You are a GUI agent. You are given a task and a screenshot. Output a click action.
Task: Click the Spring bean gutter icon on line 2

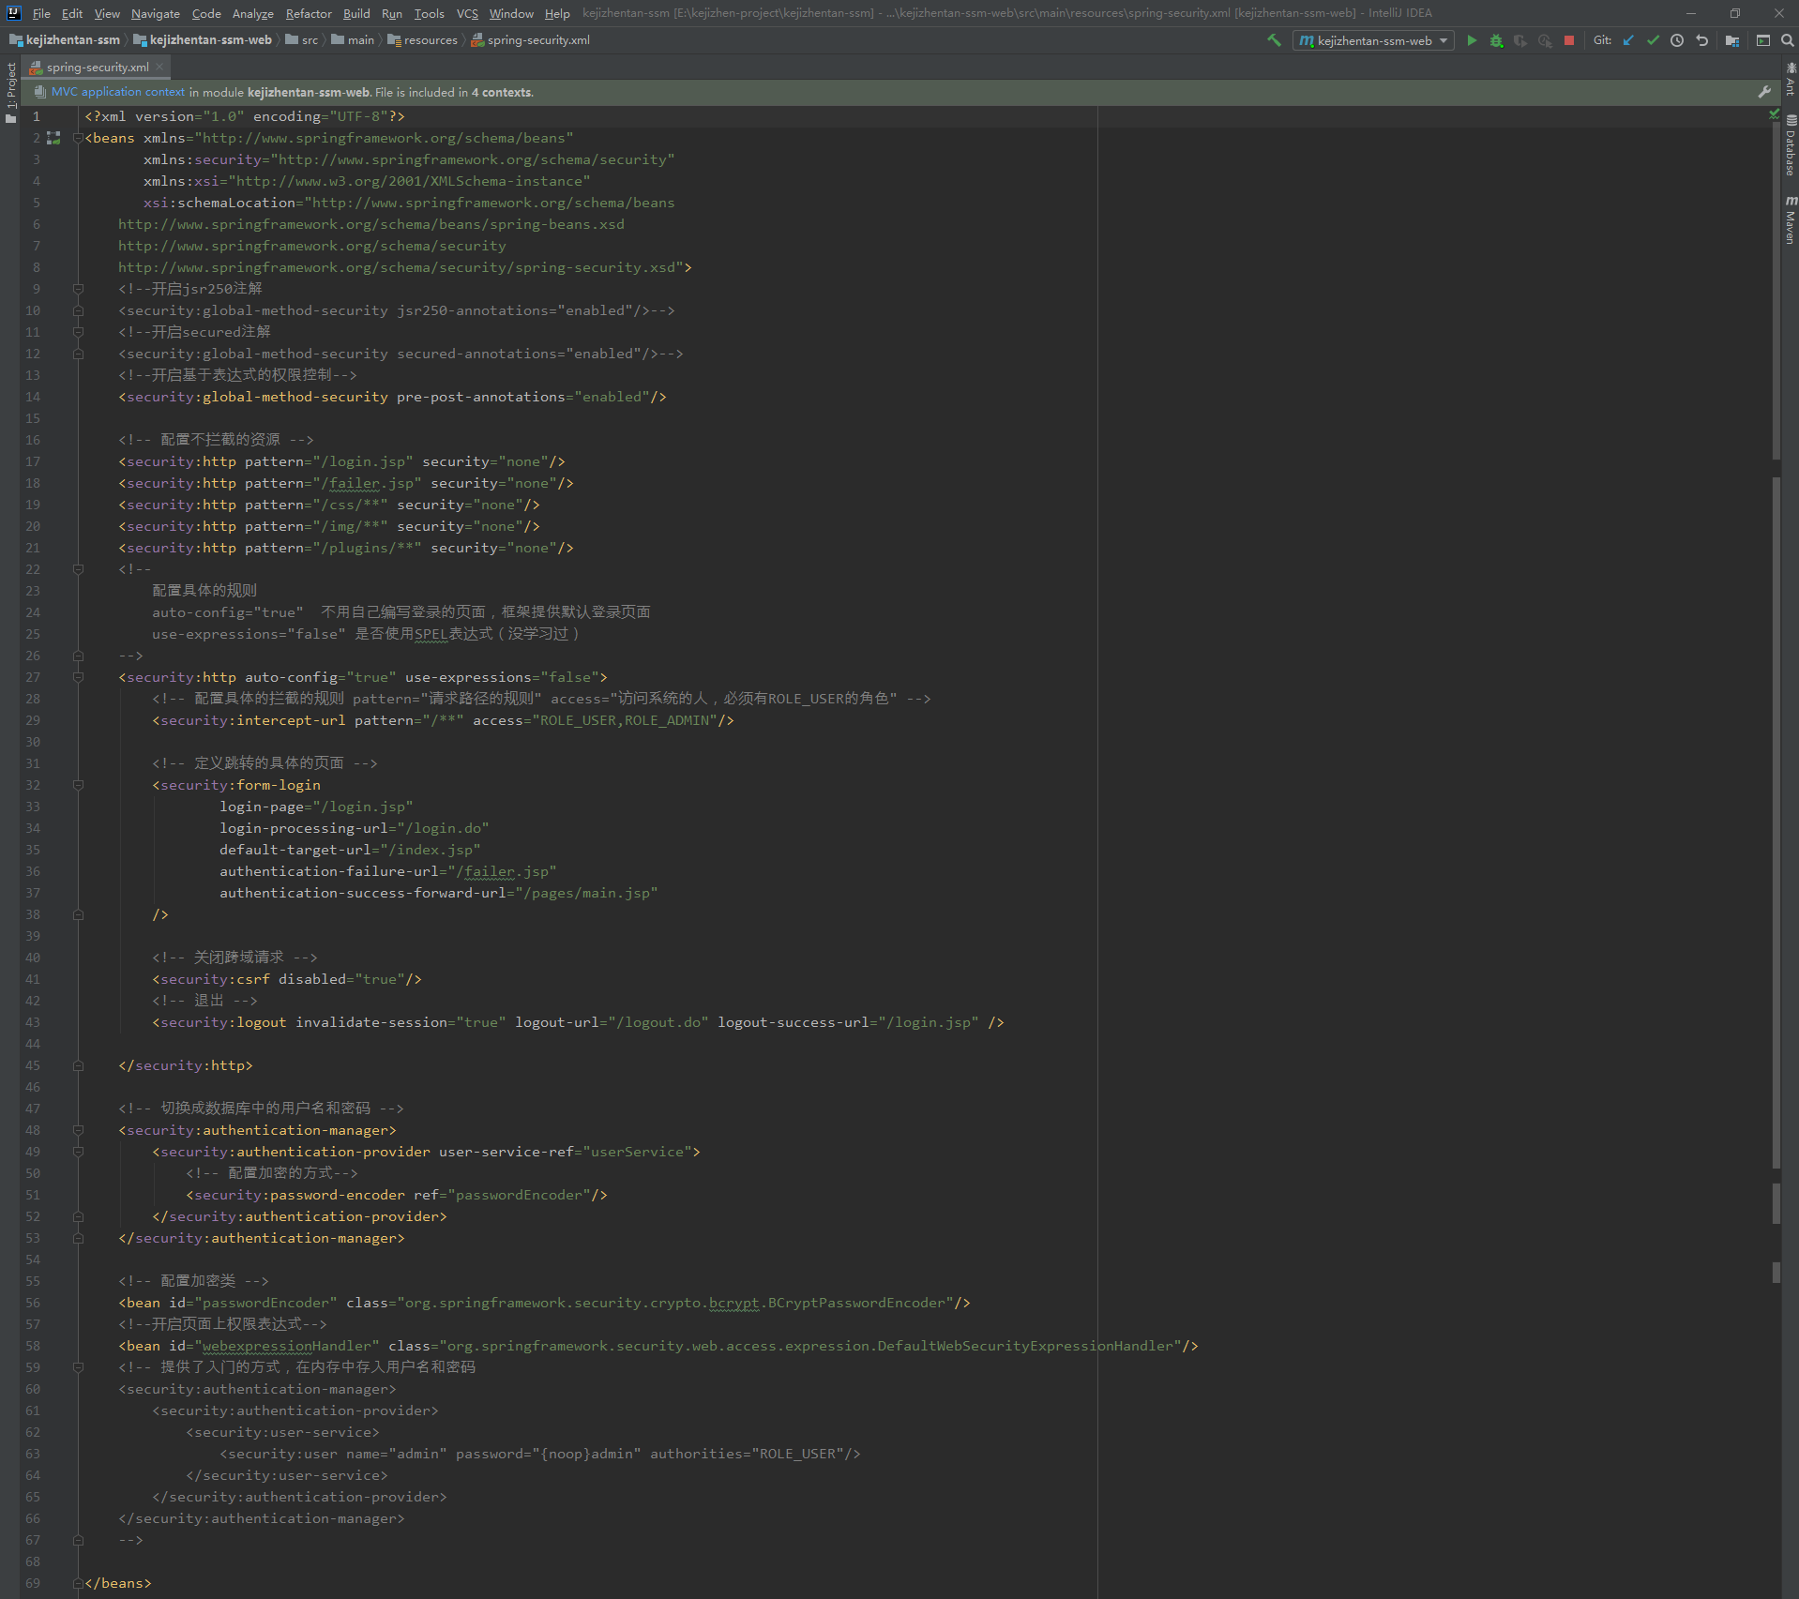pos(53,138)
